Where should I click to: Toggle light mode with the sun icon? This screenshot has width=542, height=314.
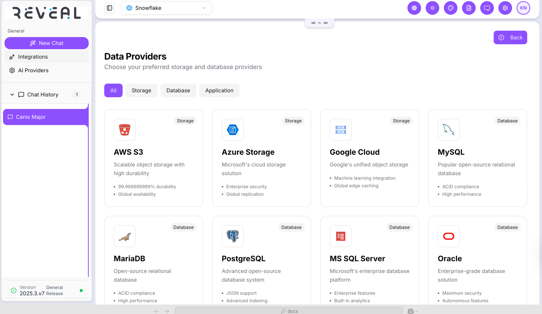click(x=432, y=8)
